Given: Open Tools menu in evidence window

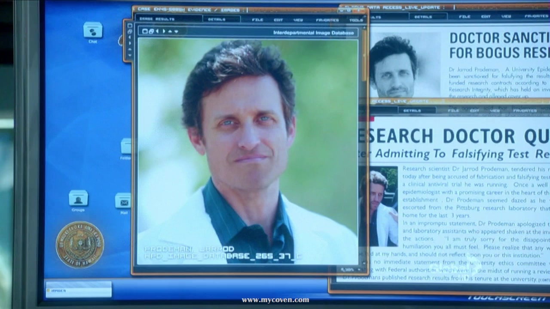Looking at the screenshot, I should pos(356,20).
